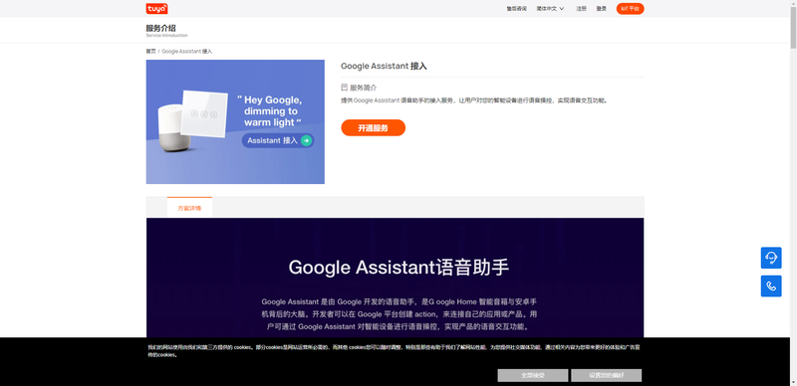Open 售后咨询 in the top navigation
Viewport: 797px width, 386px height.
[x=516, y=9]
